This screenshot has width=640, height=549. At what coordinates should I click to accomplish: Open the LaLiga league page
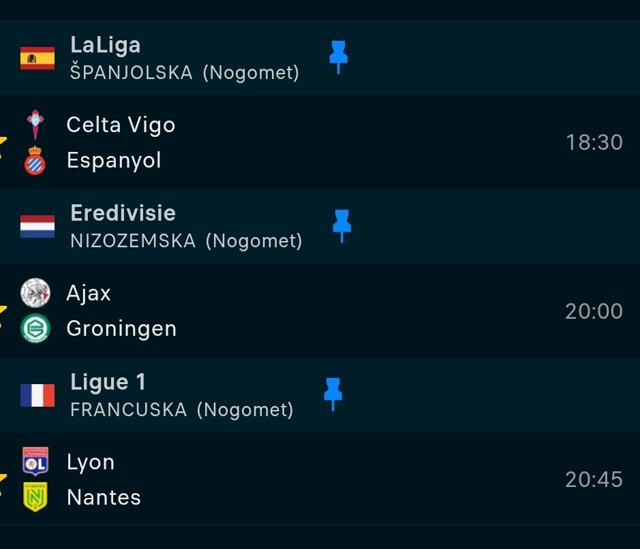106,46
